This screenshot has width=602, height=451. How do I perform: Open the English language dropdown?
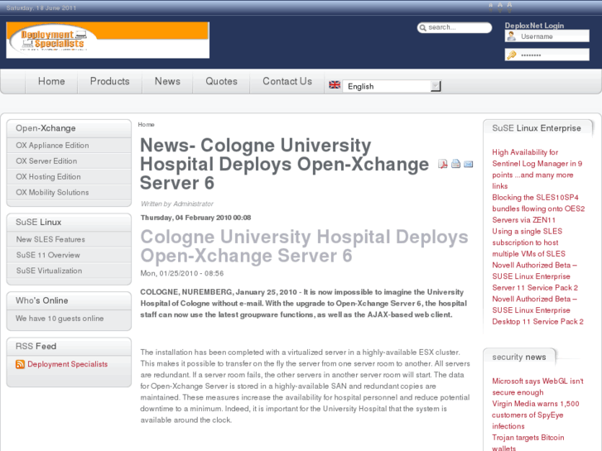392,86
